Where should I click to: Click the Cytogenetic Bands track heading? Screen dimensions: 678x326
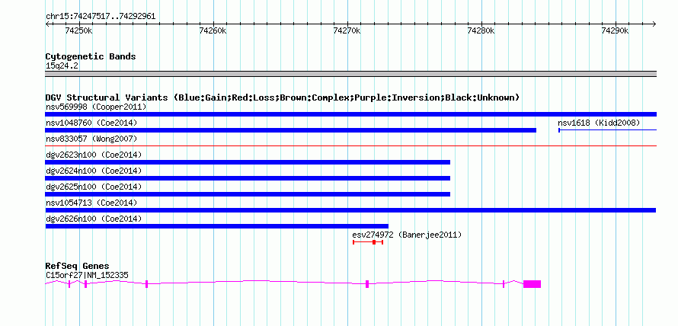[x=91, y=56]
